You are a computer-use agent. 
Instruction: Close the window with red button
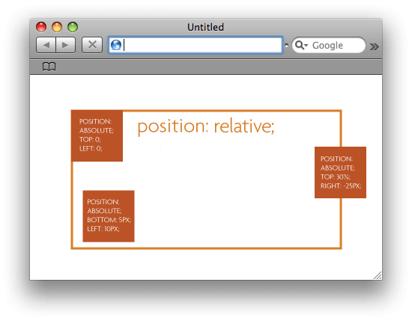tap(41, 27)
